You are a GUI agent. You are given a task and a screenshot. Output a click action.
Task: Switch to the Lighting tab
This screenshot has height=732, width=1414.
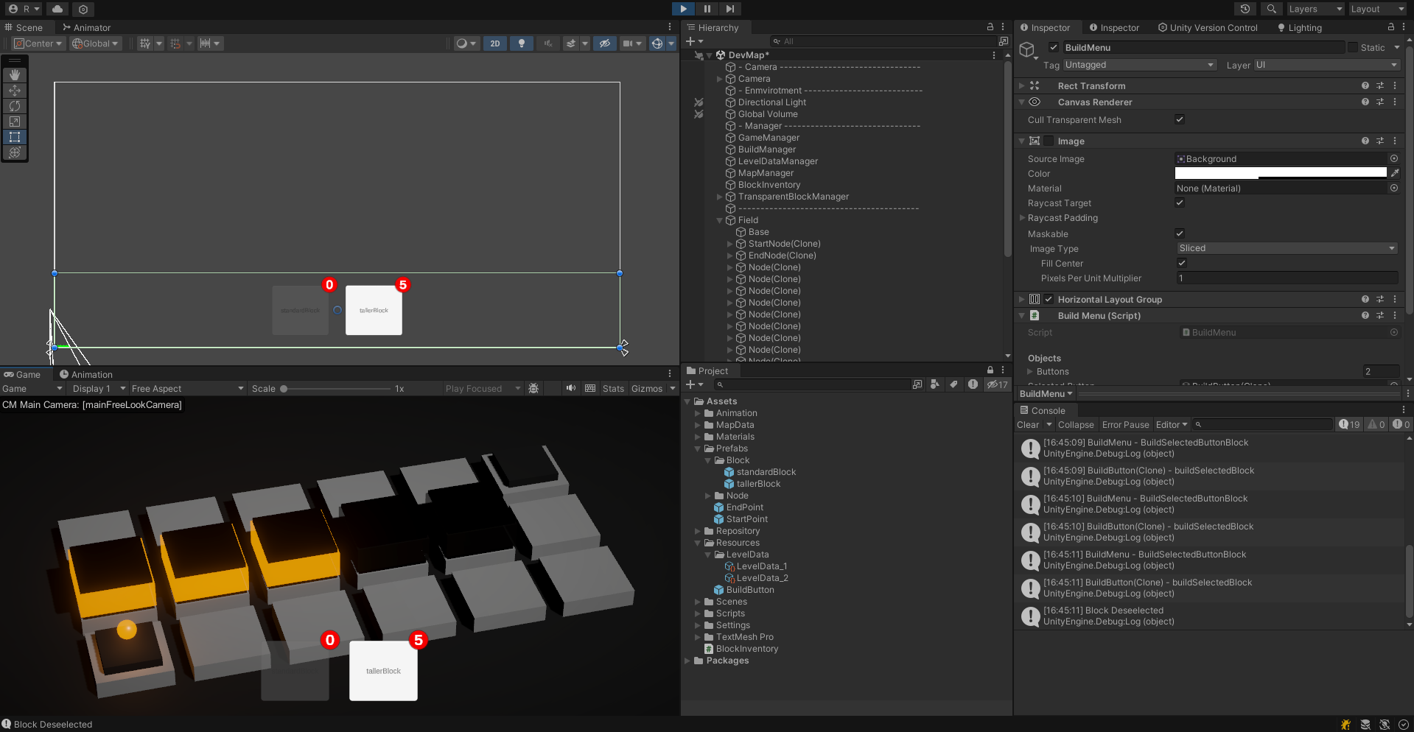(x=1300, y=28)
